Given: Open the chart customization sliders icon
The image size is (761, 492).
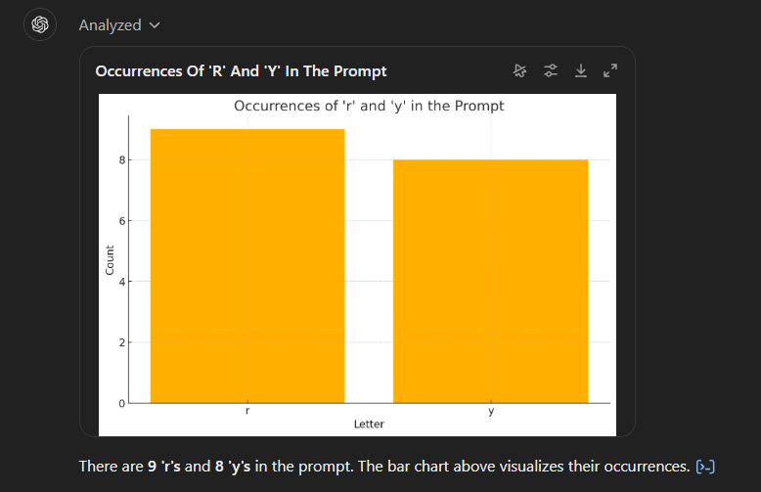Looking at the screenshot, I should pyautogui.click(x=551, y=70).
